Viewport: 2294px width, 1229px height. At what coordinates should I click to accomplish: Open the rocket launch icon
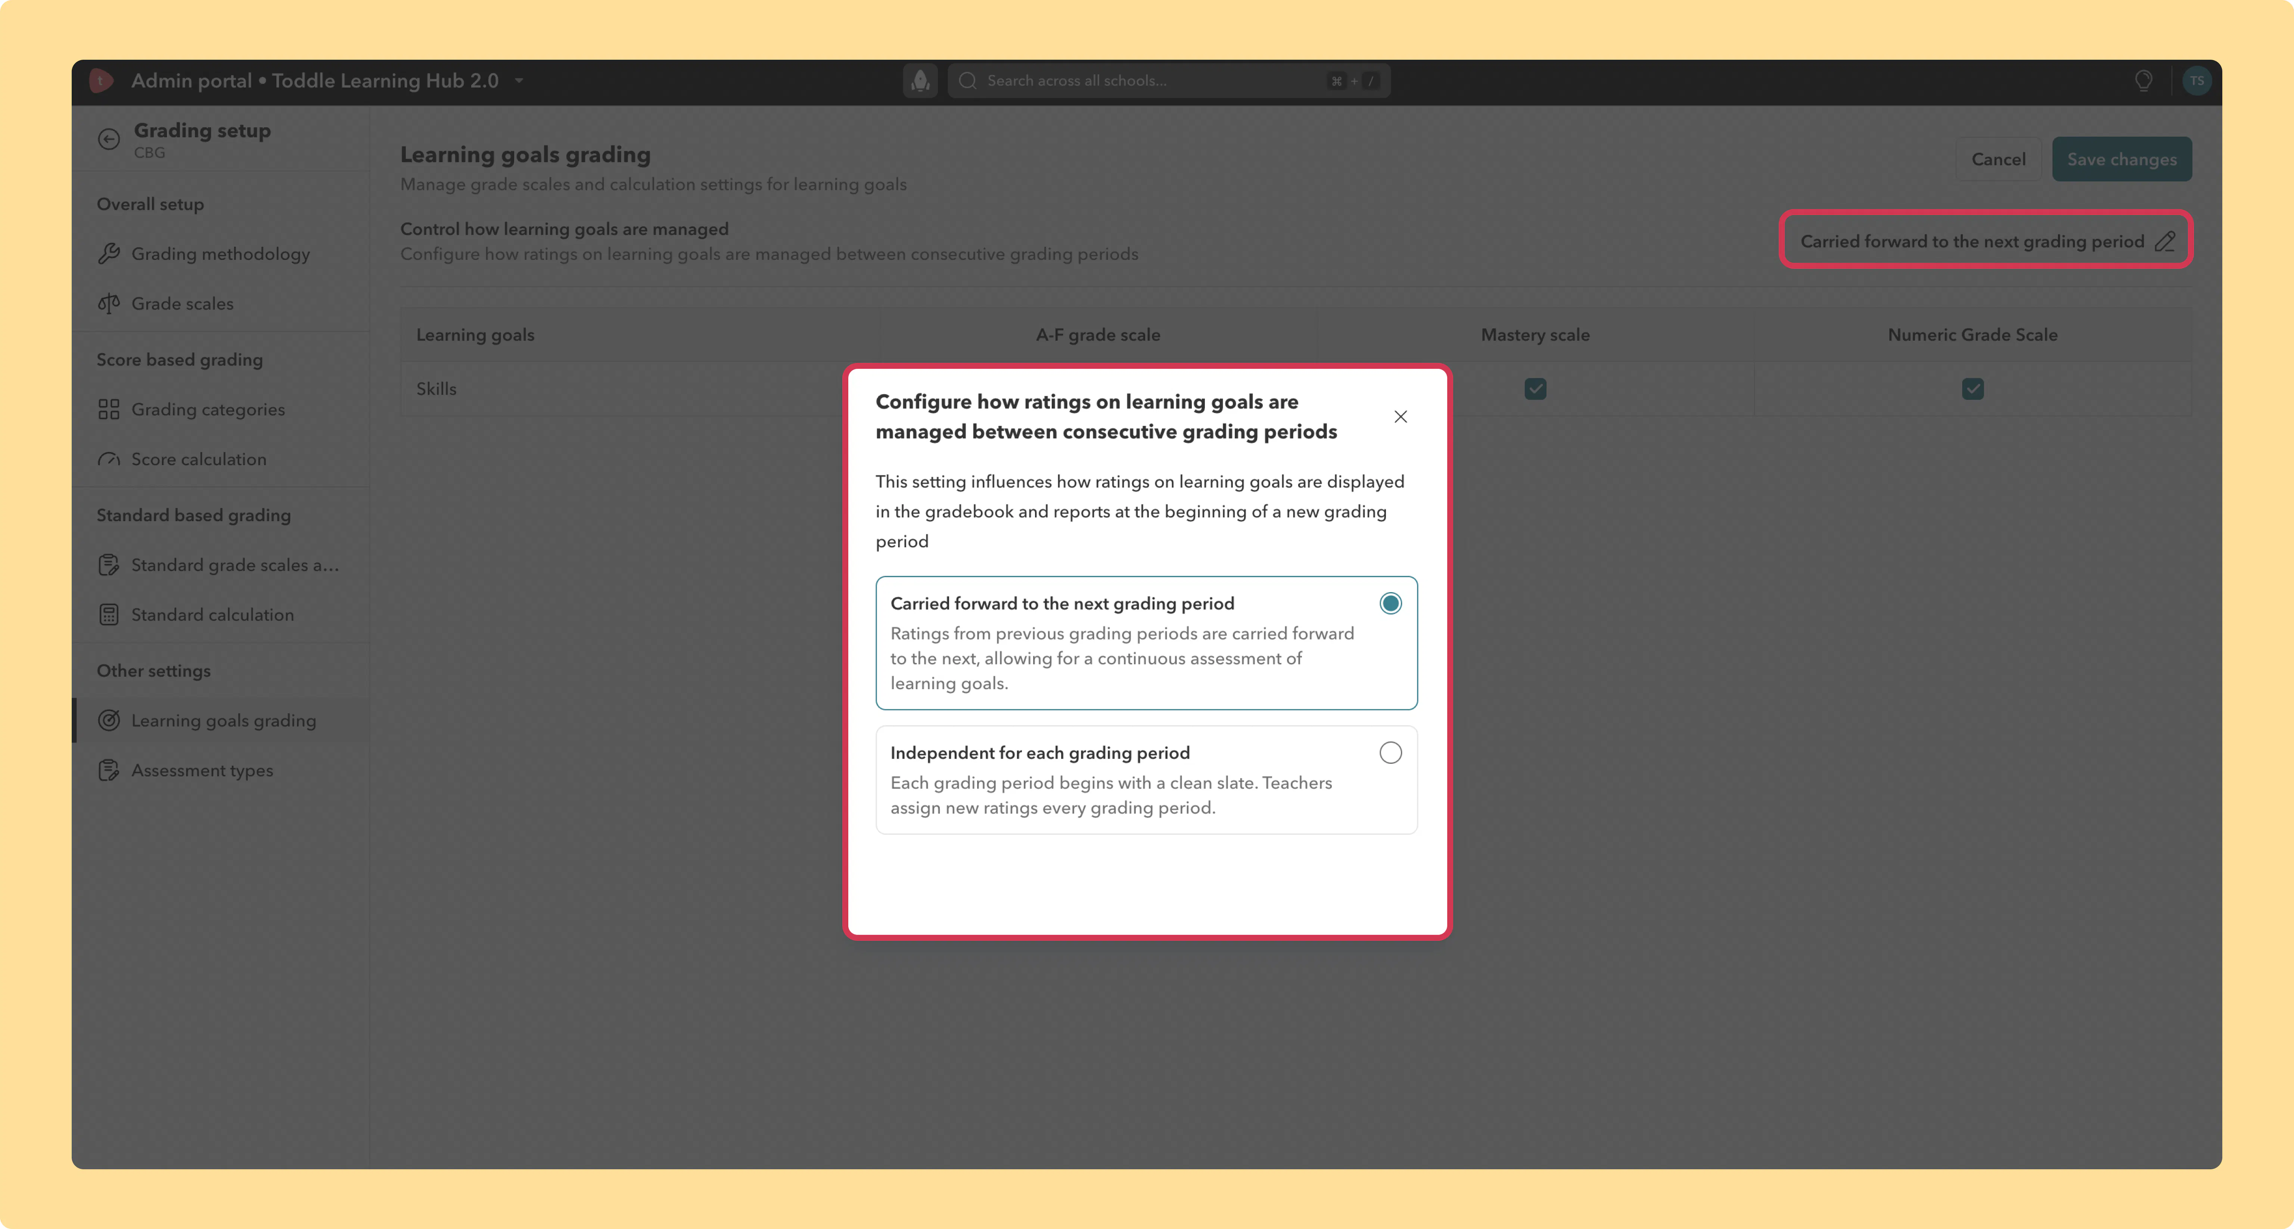point(920,81)
